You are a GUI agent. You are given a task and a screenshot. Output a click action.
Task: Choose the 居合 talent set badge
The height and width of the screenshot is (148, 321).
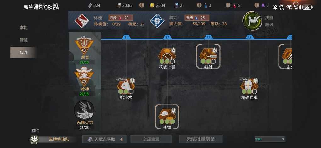click(84, 45)
